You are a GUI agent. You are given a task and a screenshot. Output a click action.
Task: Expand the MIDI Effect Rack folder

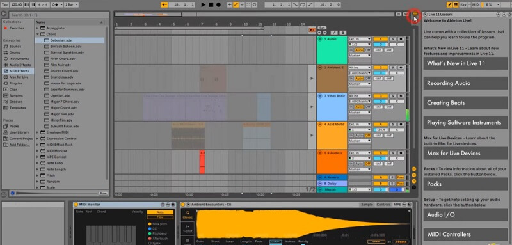click(x=38, y=145)
